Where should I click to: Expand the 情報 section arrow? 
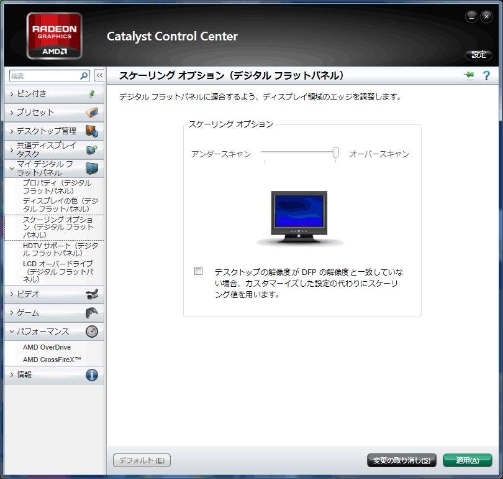pyautogui.click(x=12, y=375)
